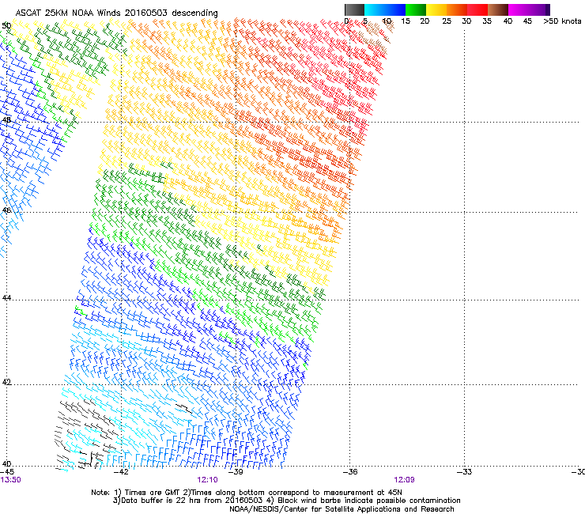Click longitude label '-45'
The width and height of the screenshot is (585, 514).
point(7,472)
